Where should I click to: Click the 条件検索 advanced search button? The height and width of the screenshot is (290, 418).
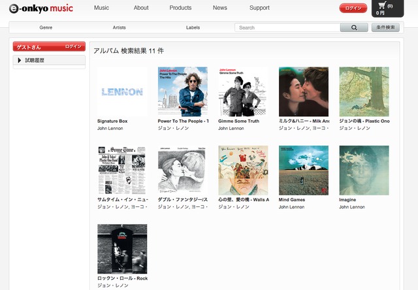pyautogui.click(x=385, y=27)
